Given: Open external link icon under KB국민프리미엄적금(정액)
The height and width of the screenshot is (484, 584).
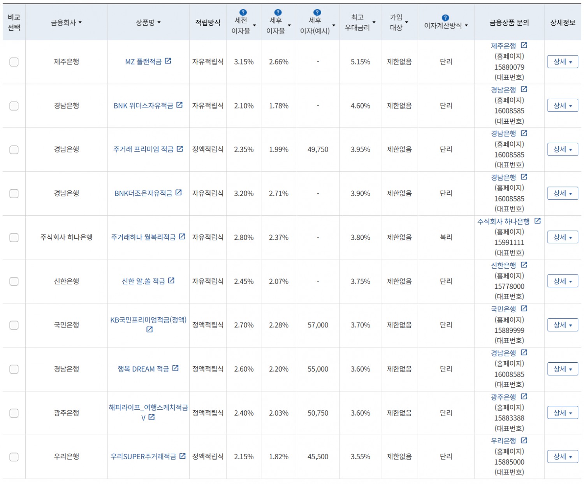Looking at the screenshot, I should pos(150,330).
